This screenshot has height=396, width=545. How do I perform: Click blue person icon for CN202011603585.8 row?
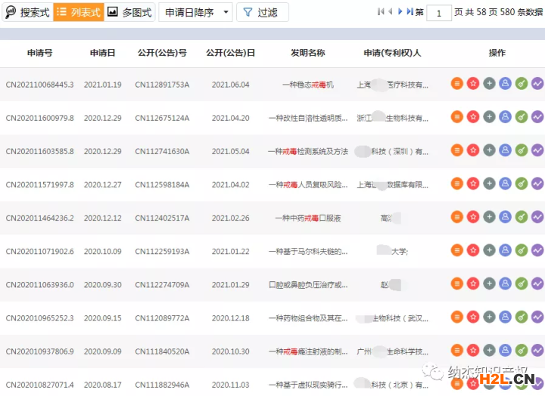coord(505,150)
